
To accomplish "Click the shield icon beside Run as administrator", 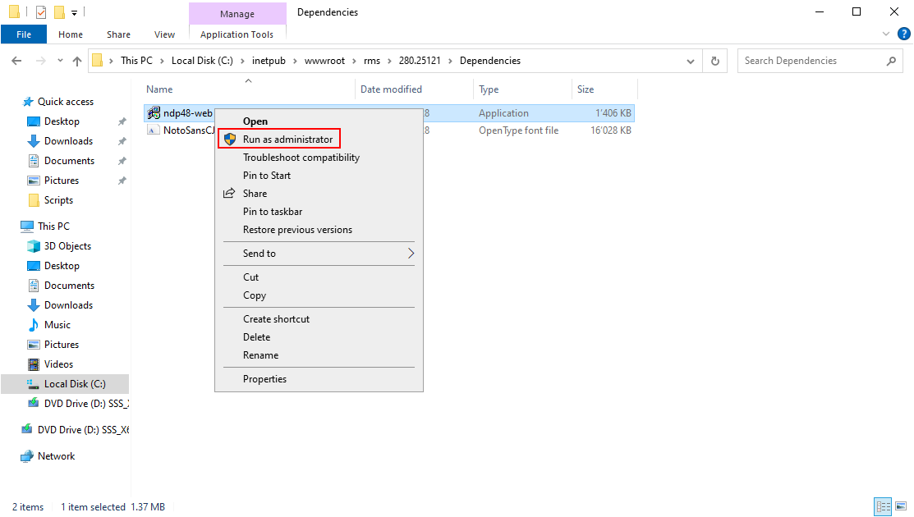I will click(x=230, y=140).
